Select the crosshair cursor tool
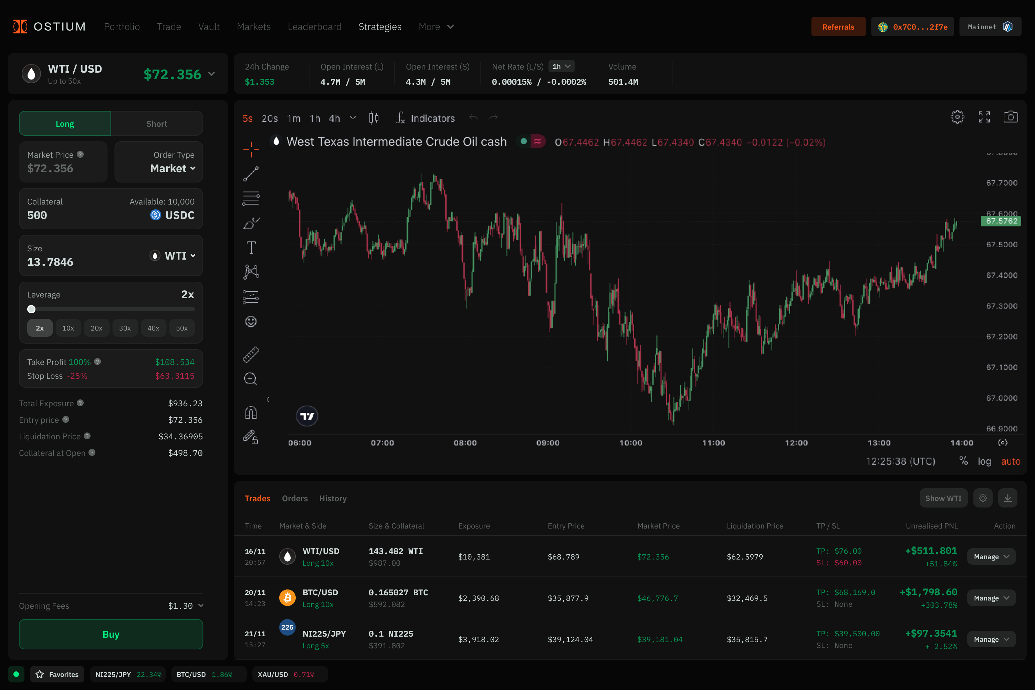 tap(251, 149)
